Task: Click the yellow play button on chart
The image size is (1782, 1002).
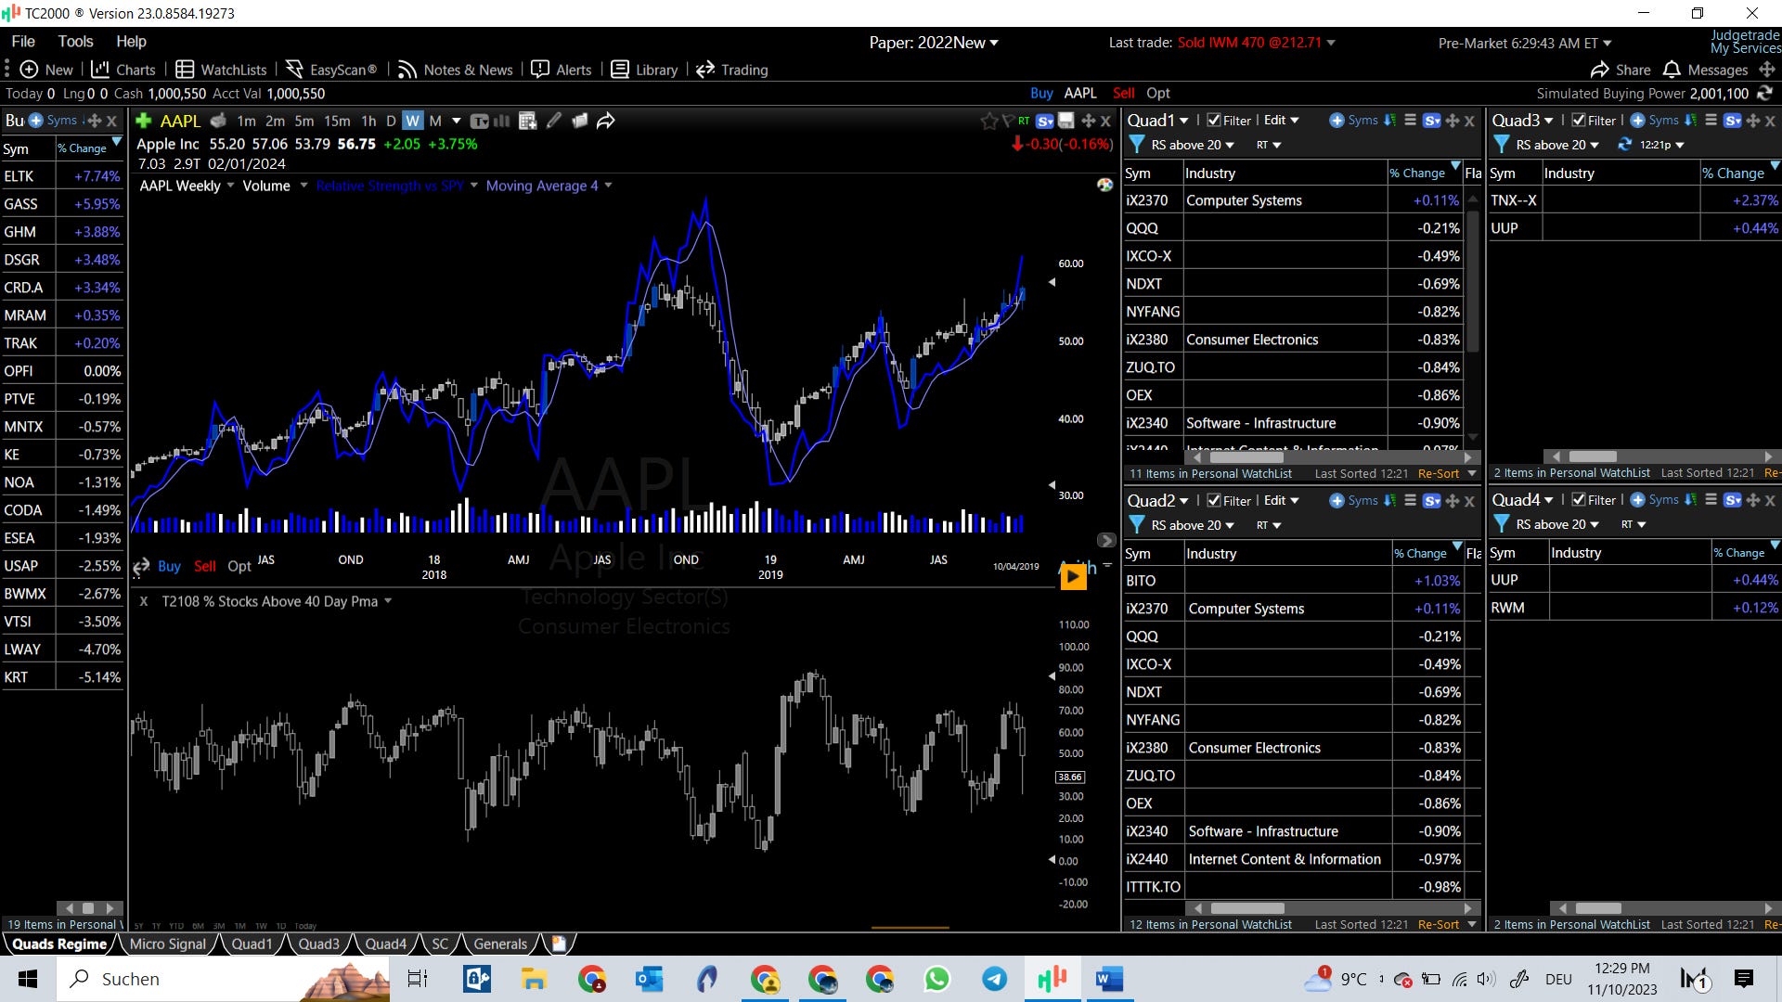Action: click(1073, 577)
